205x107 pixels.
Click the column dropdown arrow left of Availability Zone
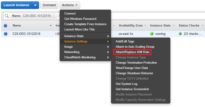(114, 26)
